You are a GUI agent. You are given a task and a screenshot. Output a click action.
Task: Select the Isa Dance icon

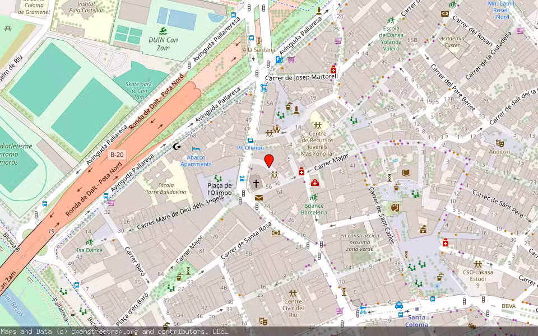point(90,242)
